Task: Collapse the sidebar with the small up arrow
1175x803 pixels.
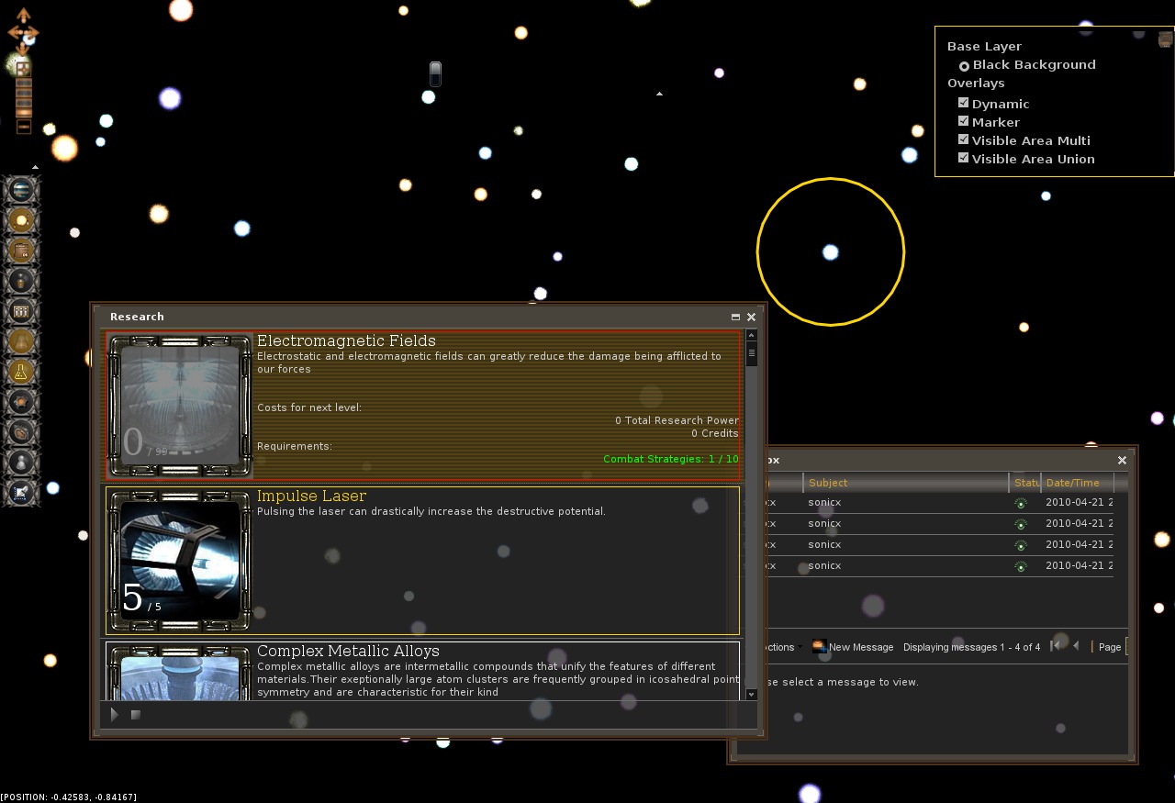Action: [35, 167]
